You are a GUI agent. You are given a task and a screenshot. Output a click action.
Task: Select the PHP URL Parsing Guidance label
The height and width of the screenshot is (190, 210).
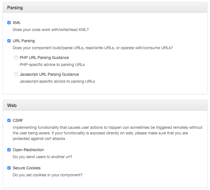coord(44,58)
